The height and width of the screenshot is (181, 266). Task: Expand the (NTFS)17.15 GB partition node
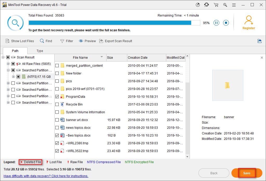pos(13,77)
